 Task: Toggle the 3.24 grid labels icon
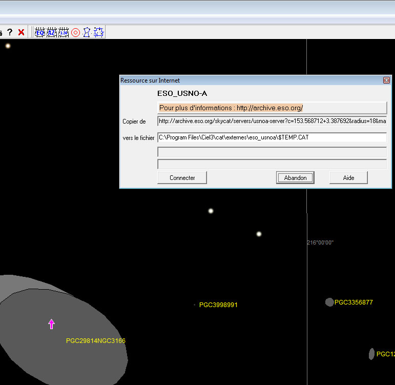coord(64,32)
